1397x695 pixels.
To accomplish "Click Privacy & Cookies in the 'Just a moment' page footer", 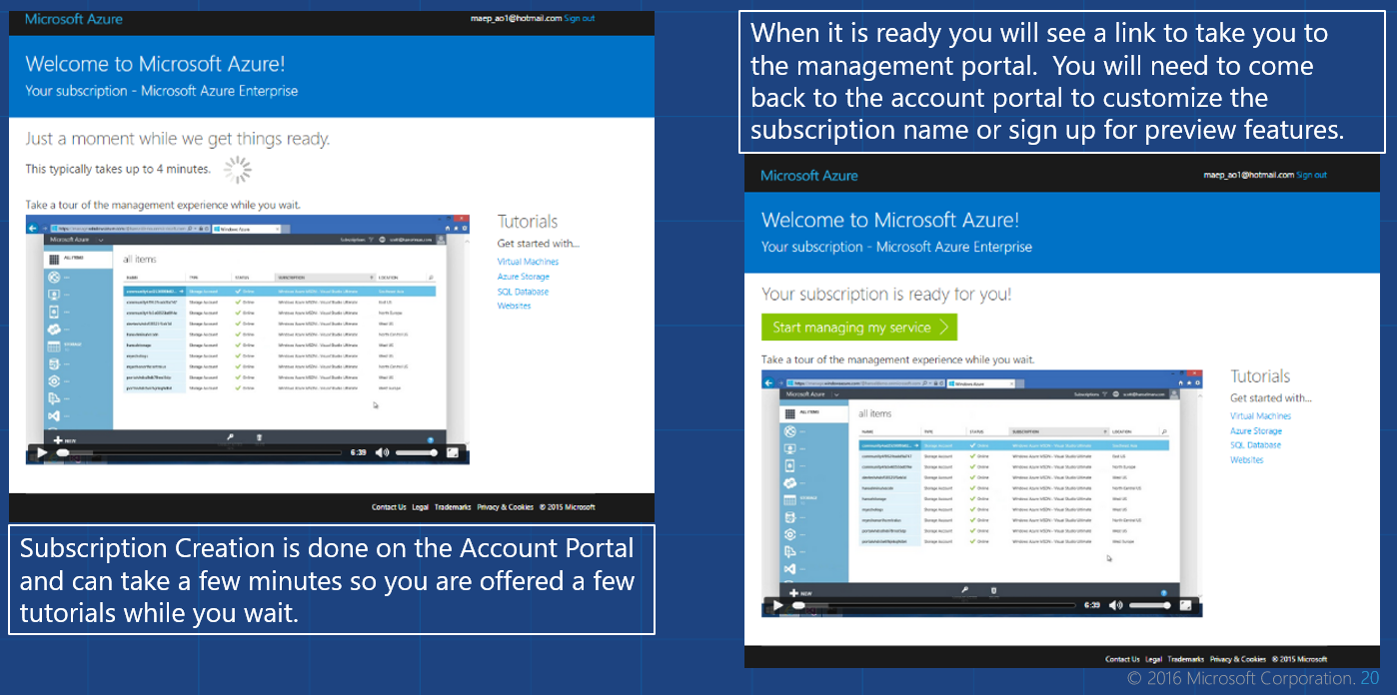I will coord(506,507).
